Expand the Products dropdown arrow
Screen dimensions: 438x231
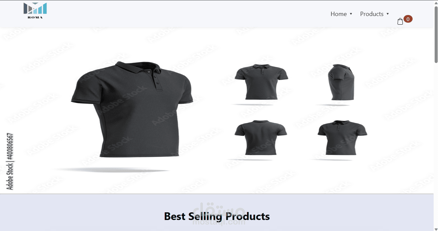click(387, 14)
